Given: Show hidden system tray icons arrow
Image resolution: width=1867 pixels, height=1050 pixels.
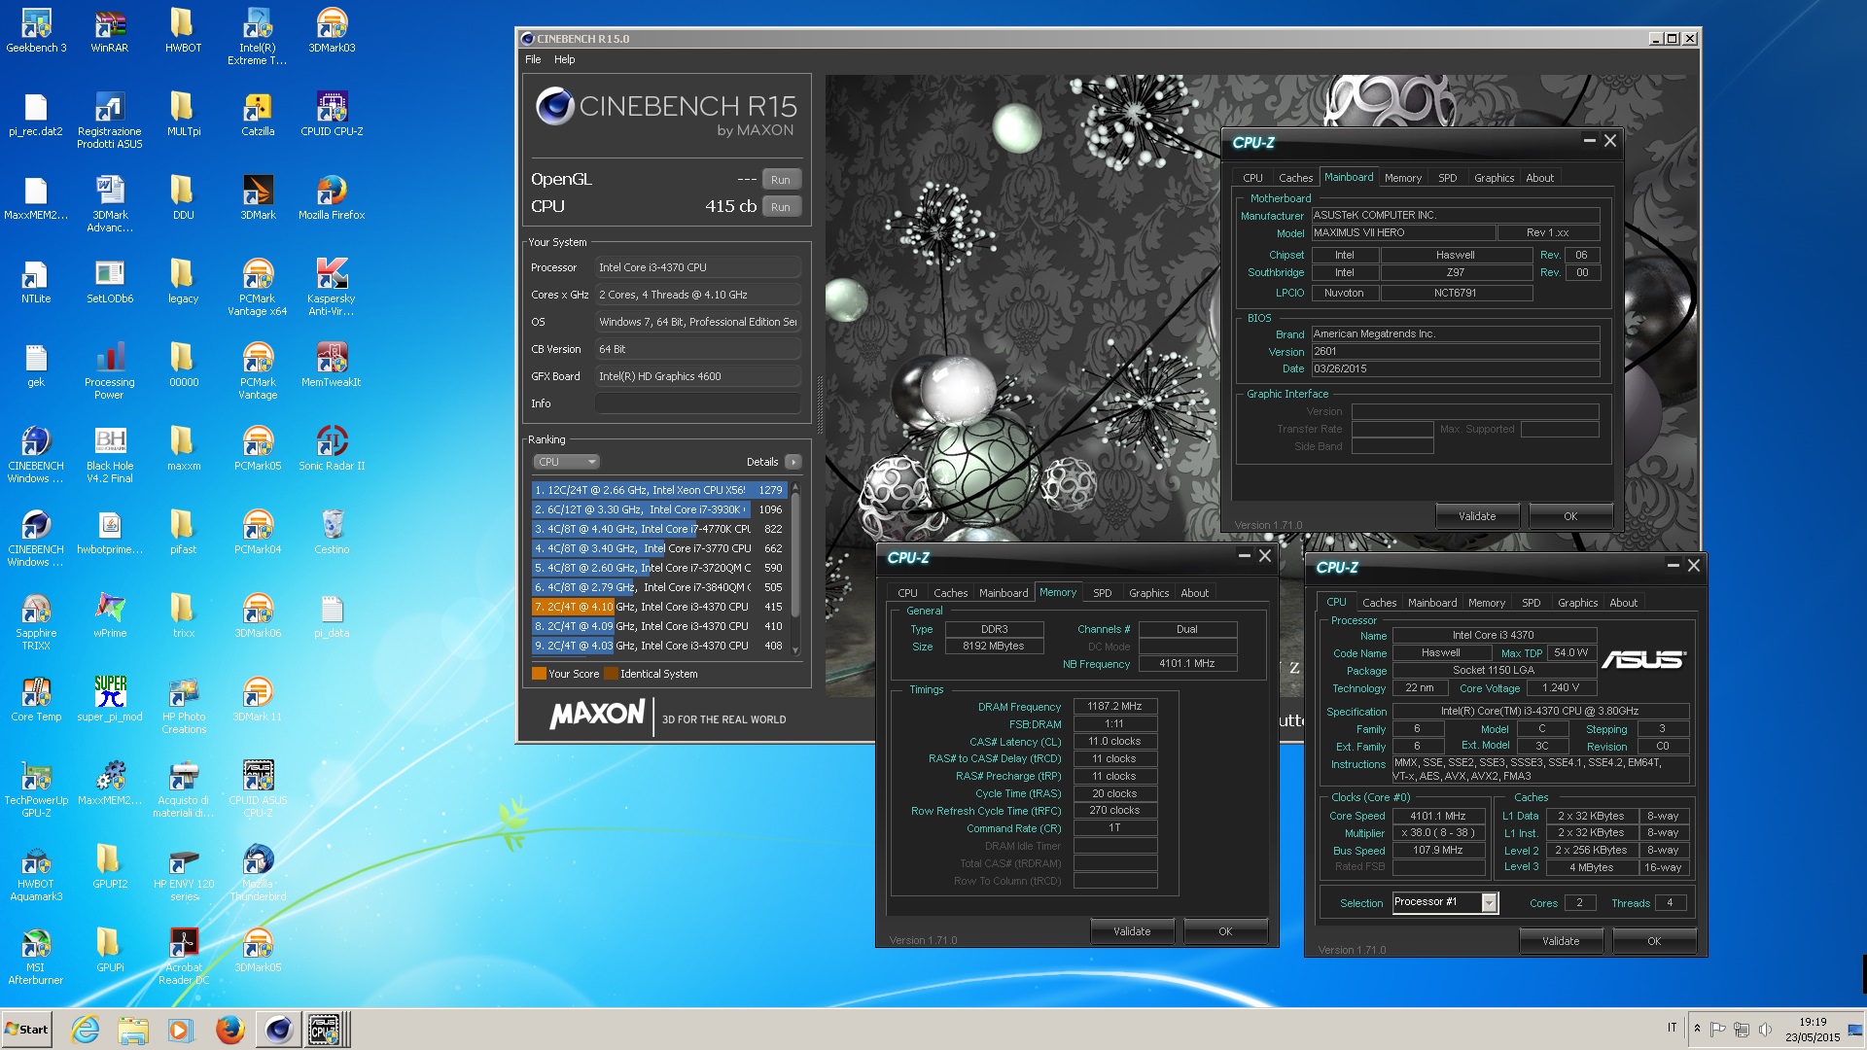Looking at the screenshot, I should [x=1697, y=1029].
